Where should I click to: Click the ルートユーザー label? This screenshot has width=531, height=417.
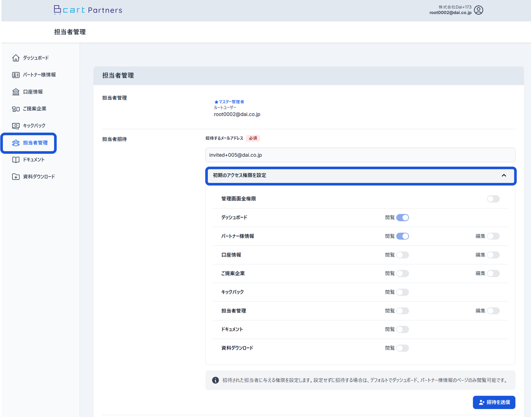click(x=225, y=108)
